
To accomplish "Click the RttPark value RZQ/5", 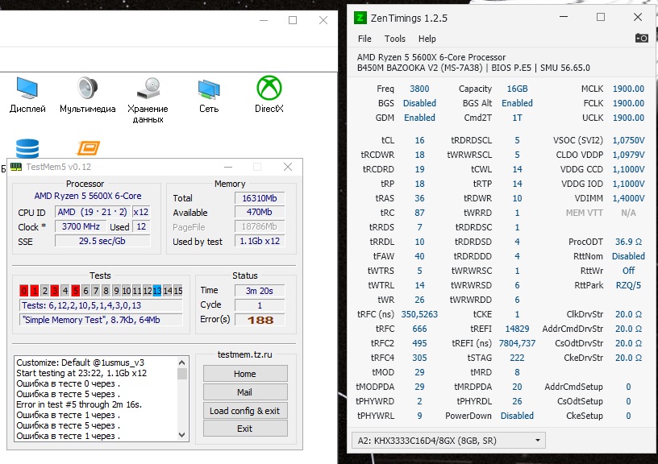I will [x=628, y=285].
